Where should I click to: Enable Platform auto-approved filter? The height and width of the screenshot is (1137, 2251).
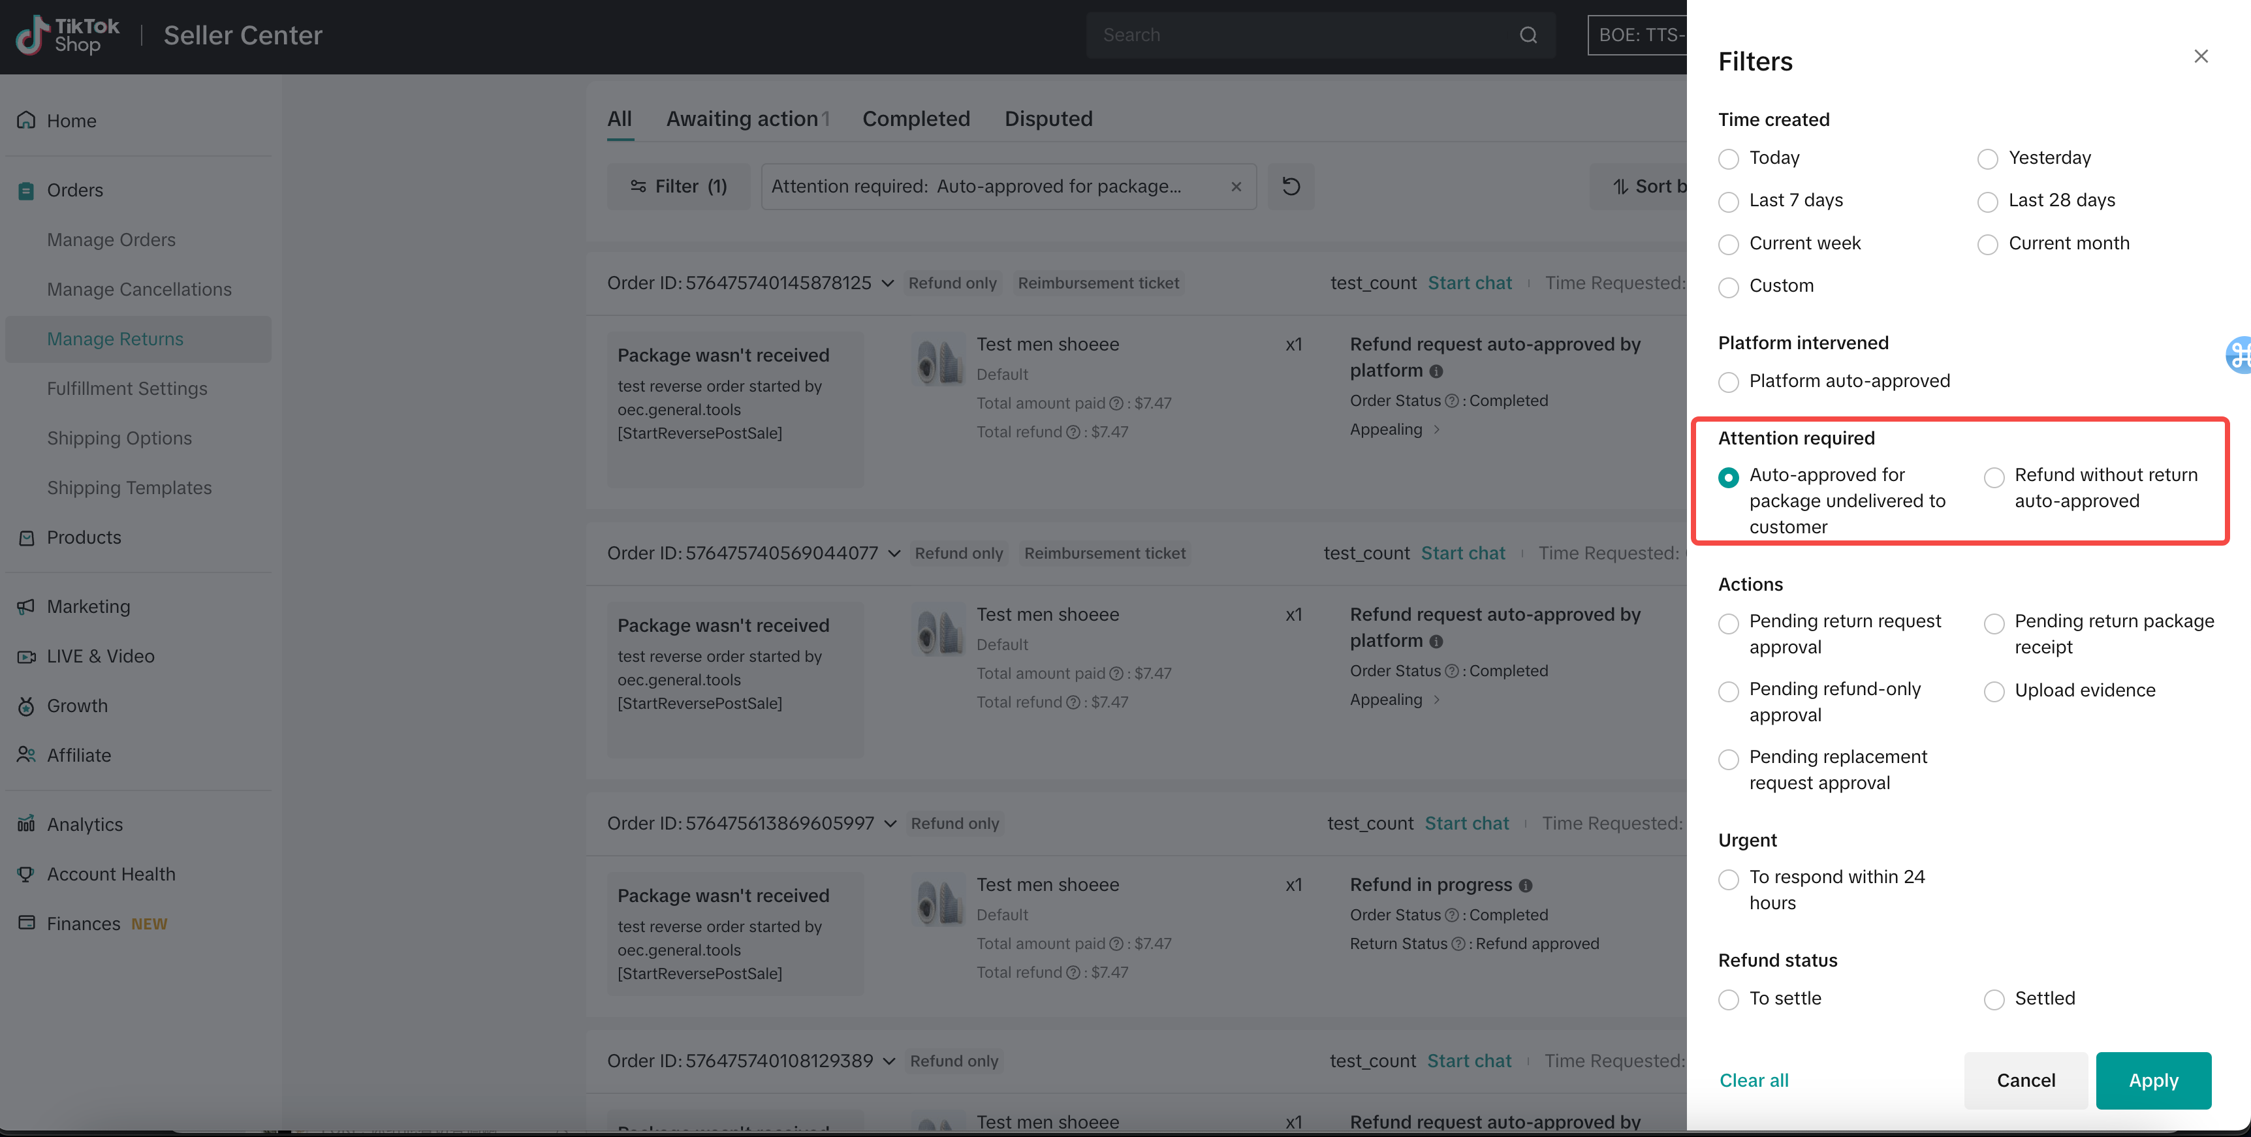point(1727,382)
